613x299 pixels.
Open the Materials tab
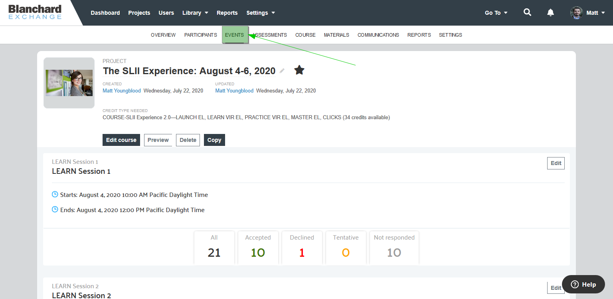pyautogui.click(x=336, y=35)
